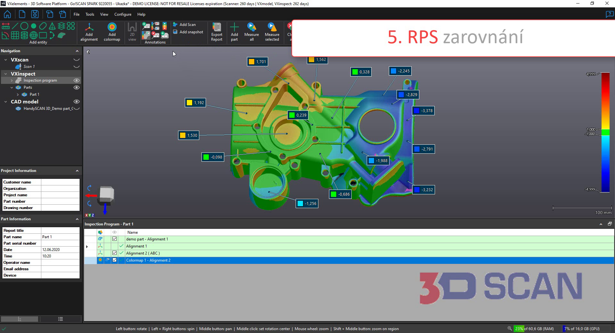The height and width of the screenshot is (333, 615).
Task: Open the Configure menu
Action: pos(123,14)
